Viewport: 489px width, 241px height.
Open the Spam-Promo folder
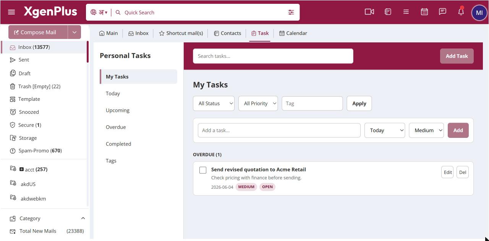[x=40, y=150]
